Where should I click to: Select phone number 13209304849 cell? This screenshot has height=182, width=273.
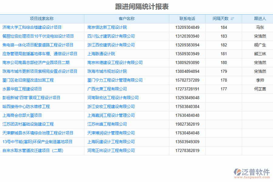click(x=187, y=28)
